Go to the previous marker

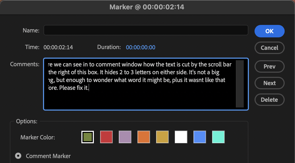[x=269, y=66]
